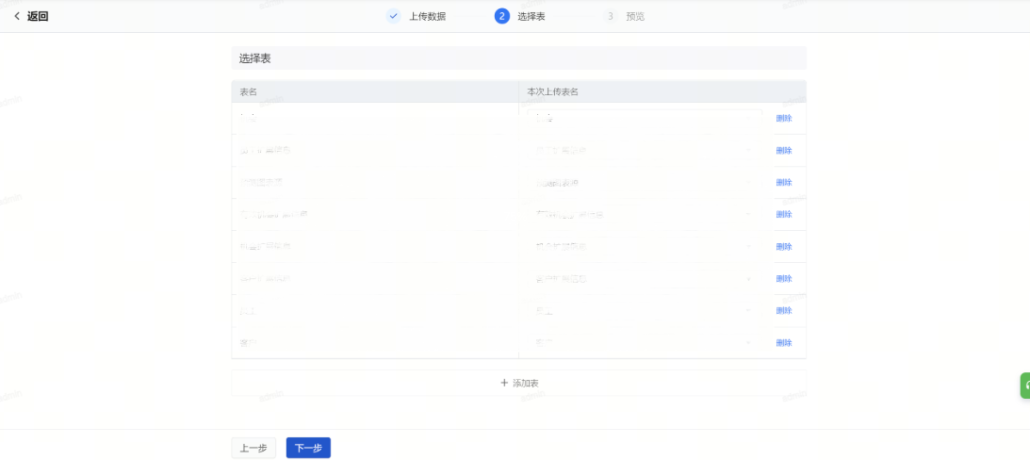Expand the 机会扩展信息 upload table dropdown
Image resolution: width=1030 pixels, height=460 pixels.
click(645, 246)
